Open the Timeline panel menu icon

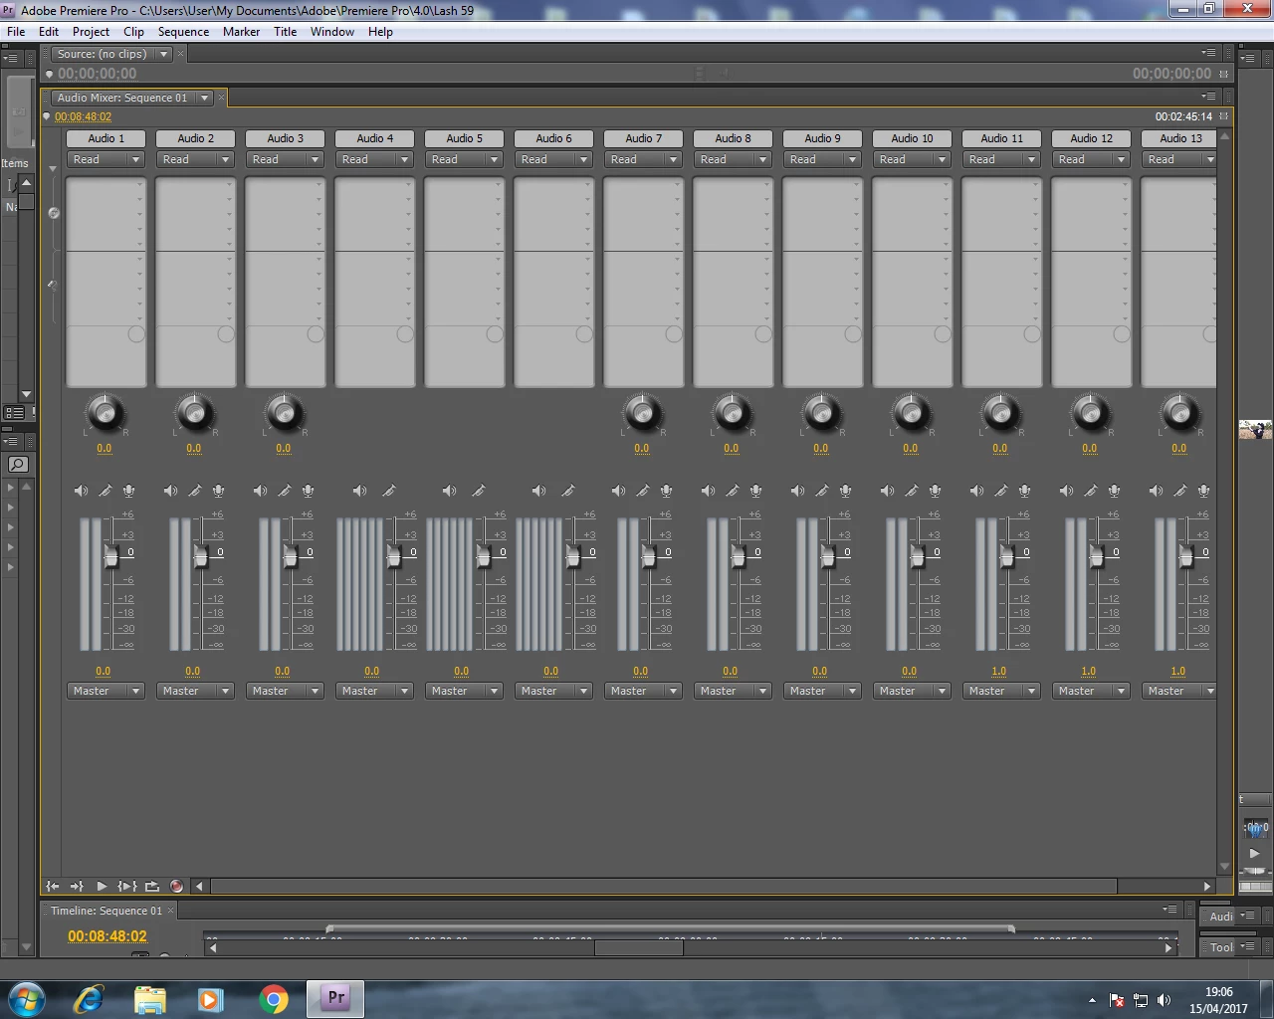[x=1169, y=909]
